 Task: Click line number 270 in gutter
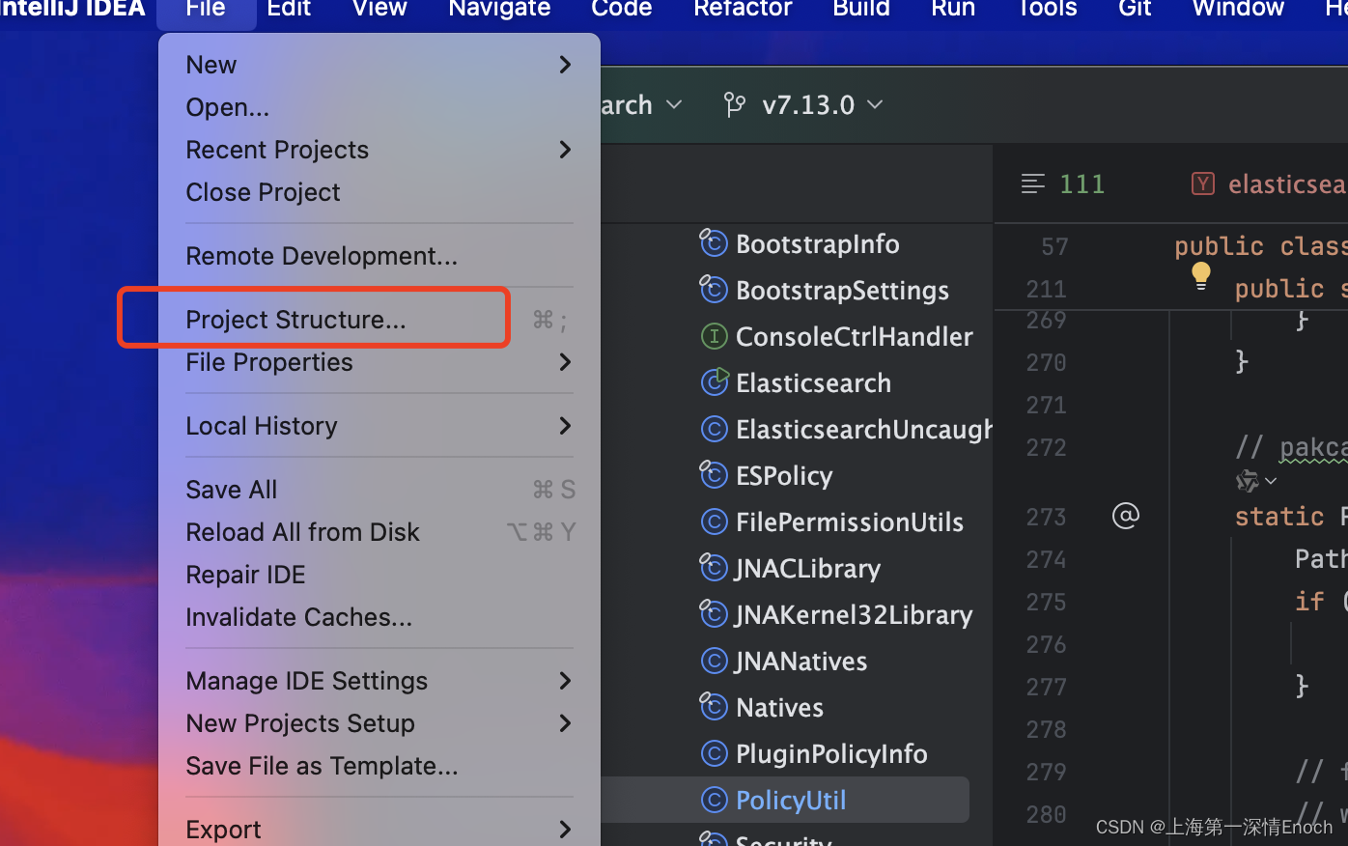click(x=1046, y=362)
